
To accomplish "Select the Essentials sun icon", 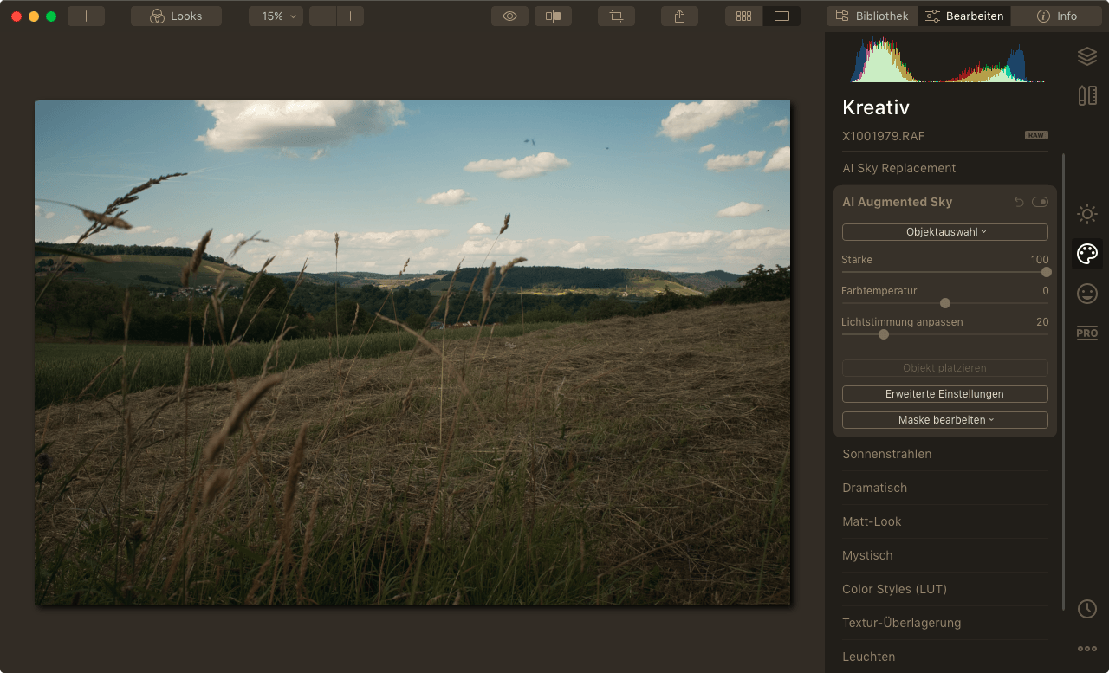I will click(1086, 214).
